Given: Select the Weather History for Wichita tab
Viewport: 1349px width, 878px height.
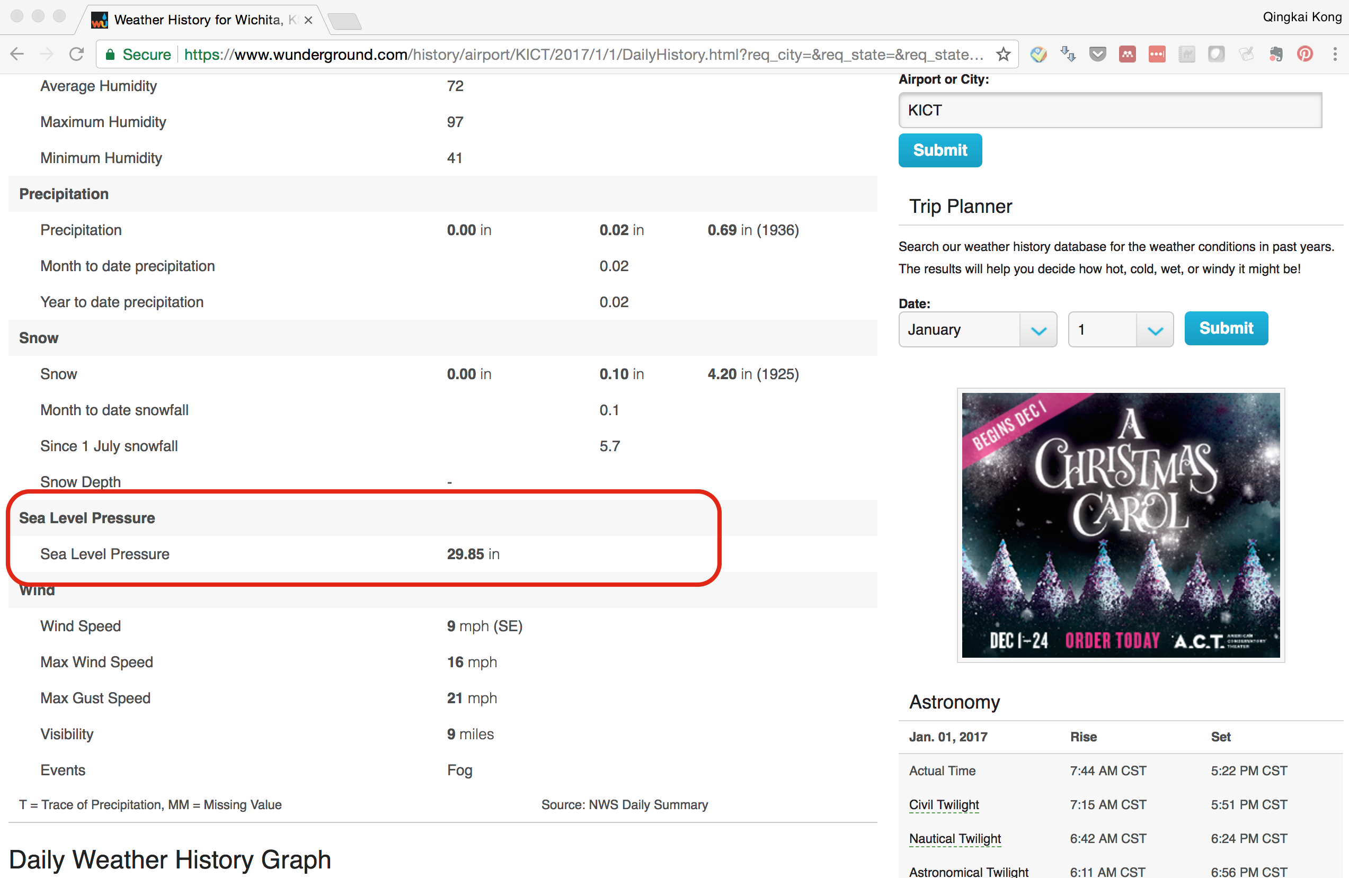Looking at the screenshot, I should click(x=198, y=20).
